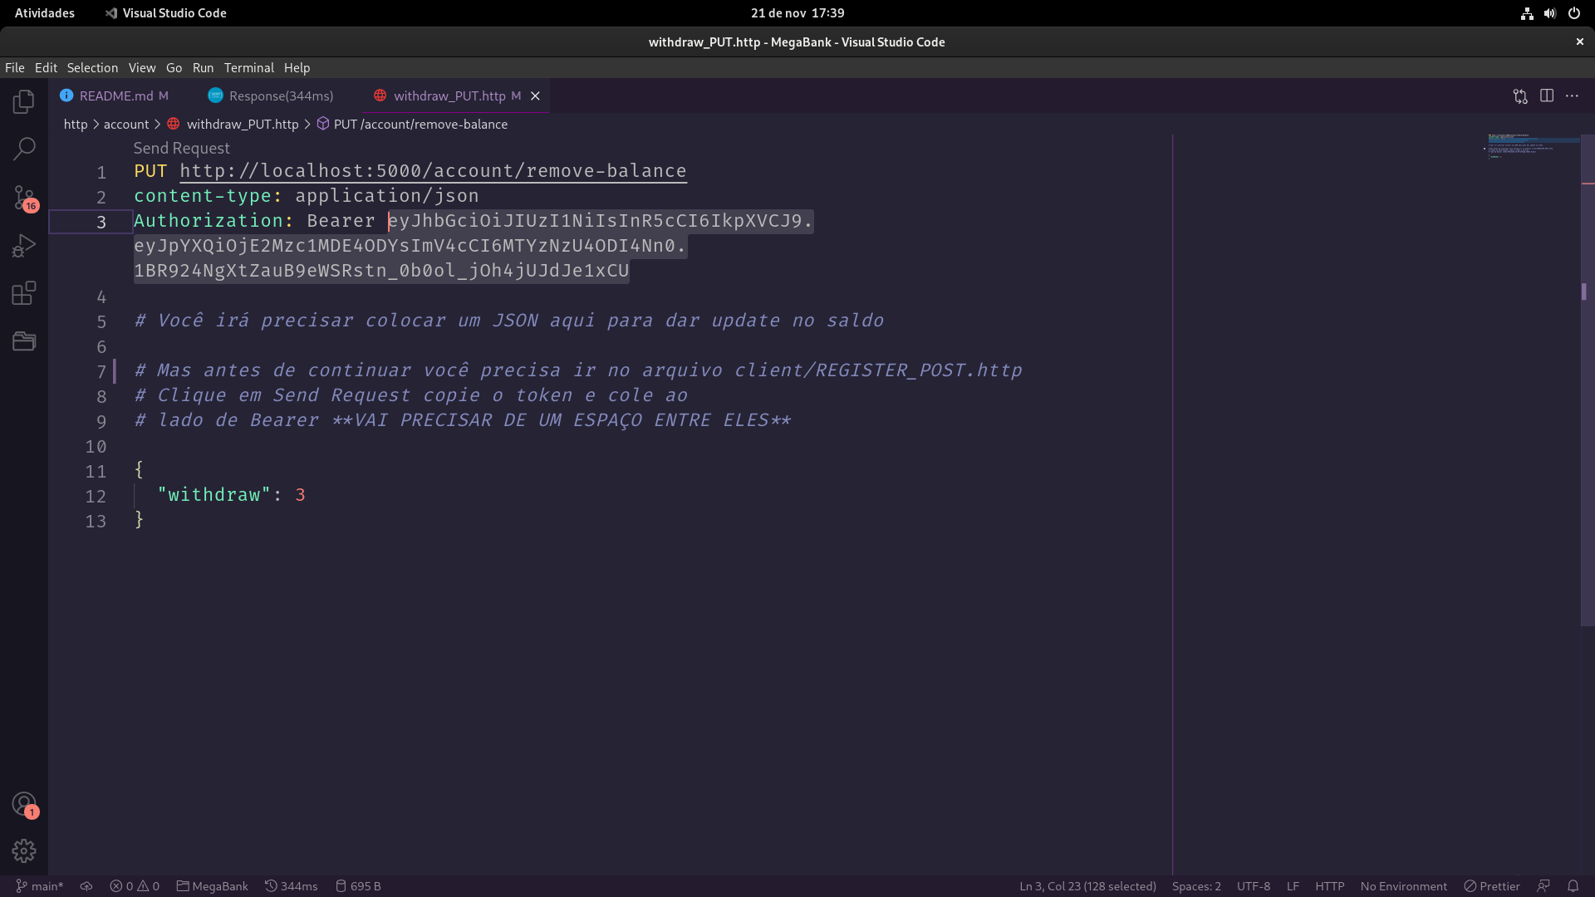Image resolution: width=1595 pixels, height=897 pixels.
Task: Open the Project Manager folder icon
Action: click(x=24, y=341)
